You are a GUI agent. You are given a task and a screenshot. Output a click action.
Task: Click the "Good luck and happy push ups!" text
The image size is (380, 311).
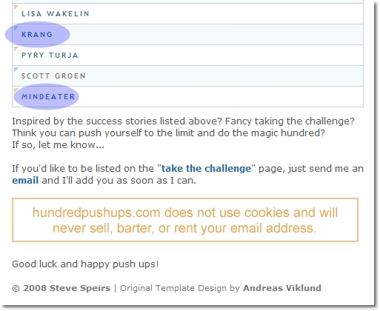(85, 264)
